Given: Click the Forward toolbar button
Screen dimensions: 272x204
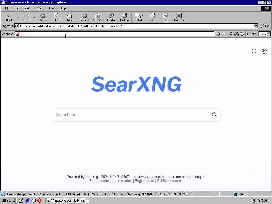Looking at the screenshot, I should click(x=26, y=17).
